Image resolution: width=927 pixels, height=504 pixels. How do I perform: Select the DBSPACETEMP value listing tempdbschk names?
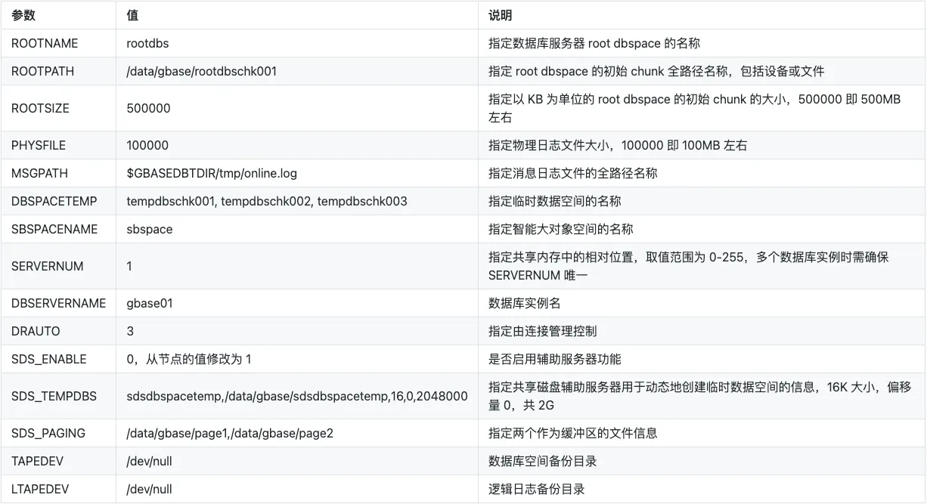coord(267,201)
